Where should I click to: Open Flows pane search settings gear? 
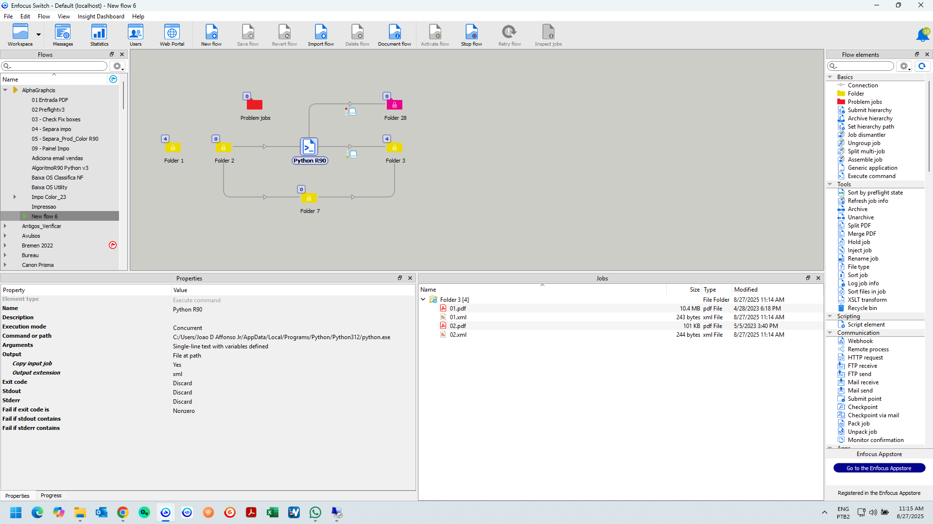[118, 66]
